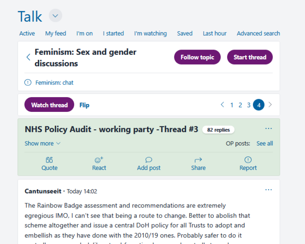The image size is (305, 244).
Task: Expand the Talk dropdown chevron
Action: 55,16
